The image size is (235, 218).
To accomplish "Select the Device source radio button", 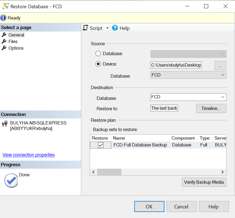I will pyautogui.click(x=98, y=64).
